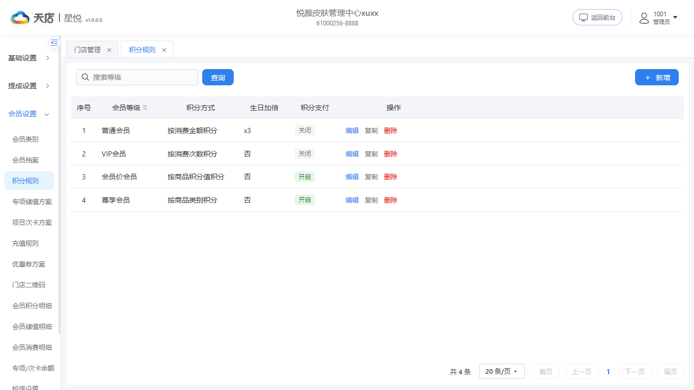Go to 尾页 last page
This screenshot has width=694, height=390.
click(x=671, y=372)
